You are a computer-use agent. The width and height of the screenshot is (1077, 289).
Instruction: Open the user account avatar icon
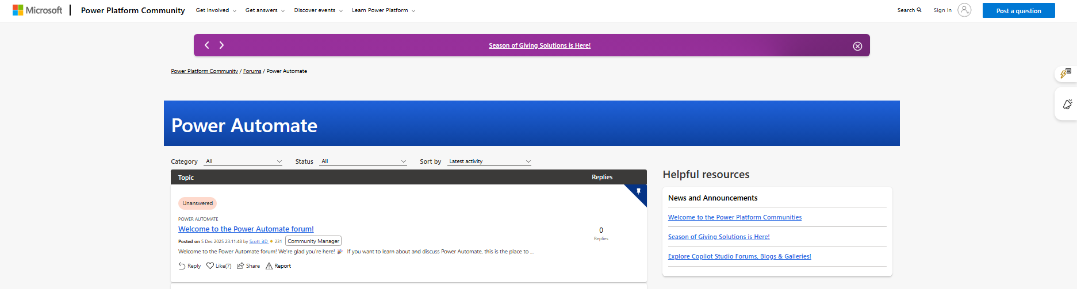964,10
